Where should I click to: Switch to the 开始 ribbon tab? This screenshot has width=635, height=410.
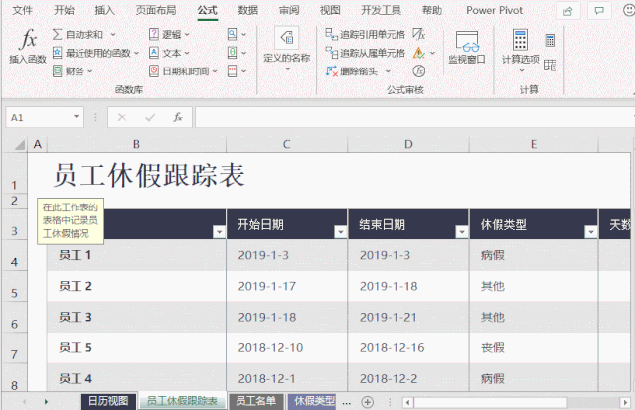pos(64,11)
